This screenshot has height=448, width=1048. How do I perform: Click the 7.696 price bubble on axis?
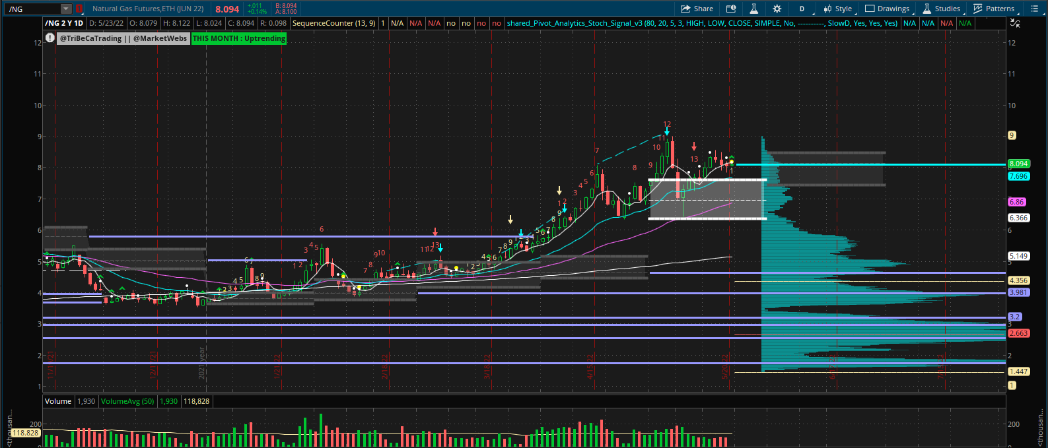1019,176
